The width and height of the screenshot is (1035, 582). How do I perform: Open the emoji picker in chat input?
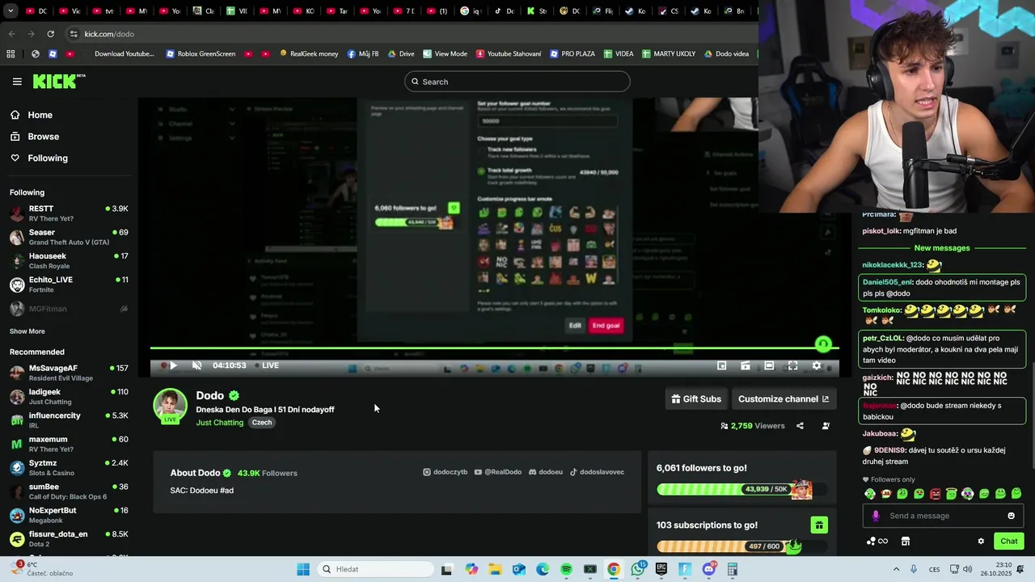(1011, 516)
